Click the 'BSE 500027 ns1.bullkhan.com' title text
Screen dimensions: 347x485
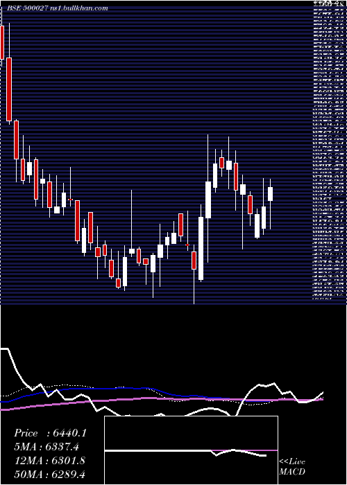58,8
